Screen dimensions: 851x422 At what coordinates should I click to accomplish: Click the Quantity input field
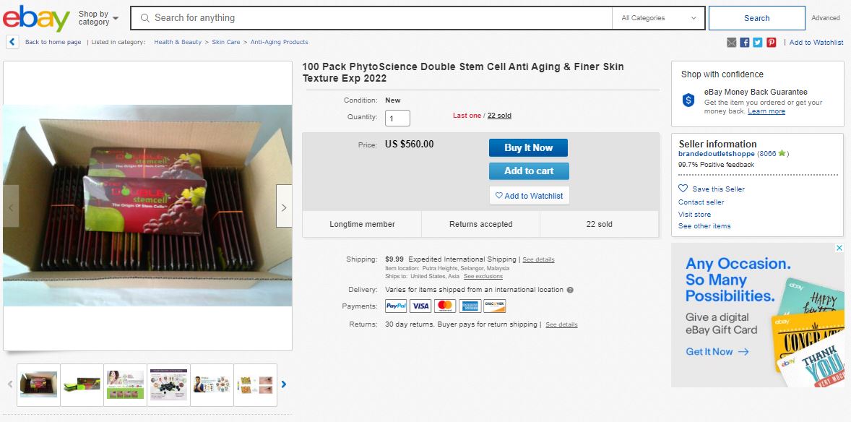(397, 118)
